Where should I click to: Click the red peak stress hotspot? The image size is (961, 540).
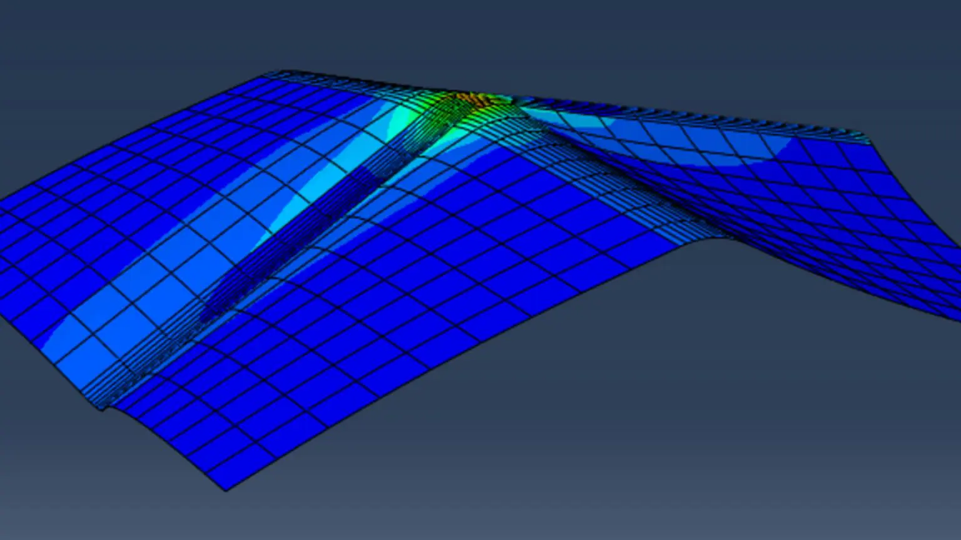click(x=470, y=97)
